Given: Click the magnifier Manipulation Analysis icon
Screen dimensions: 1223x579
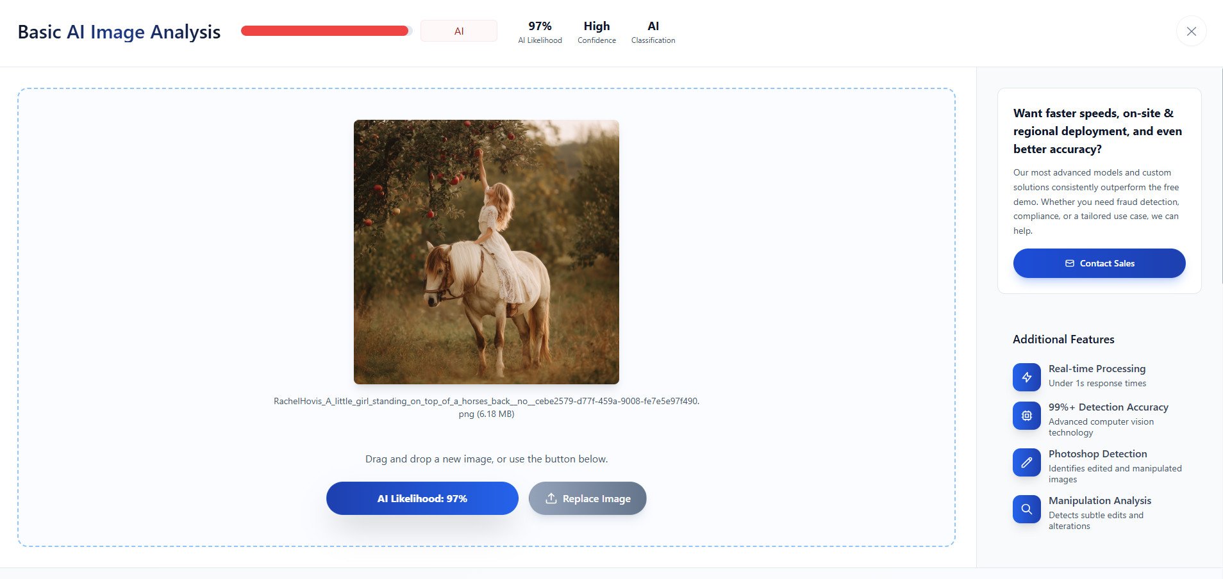Looking at the screenshot, I should click(x=1026, y=509).
